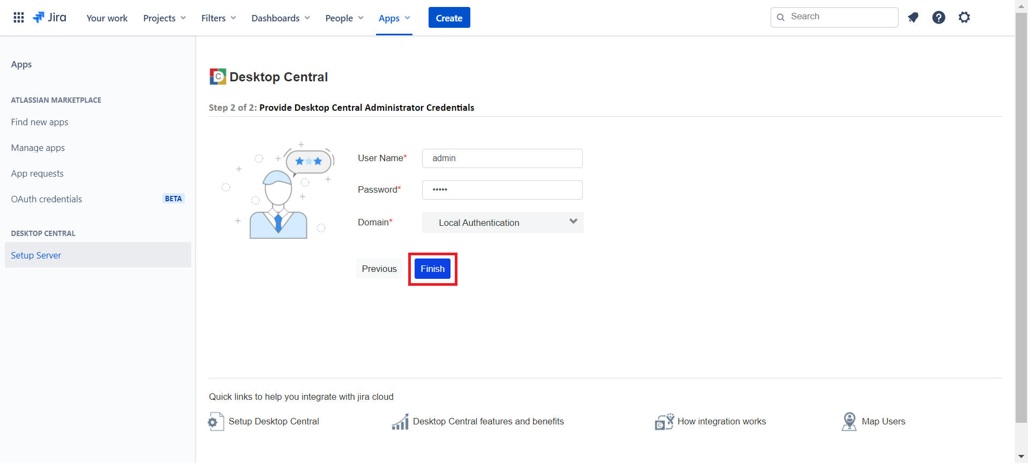Click the page vertical scrollbar
This screenshot has height=464, width=1028.
1022,218
